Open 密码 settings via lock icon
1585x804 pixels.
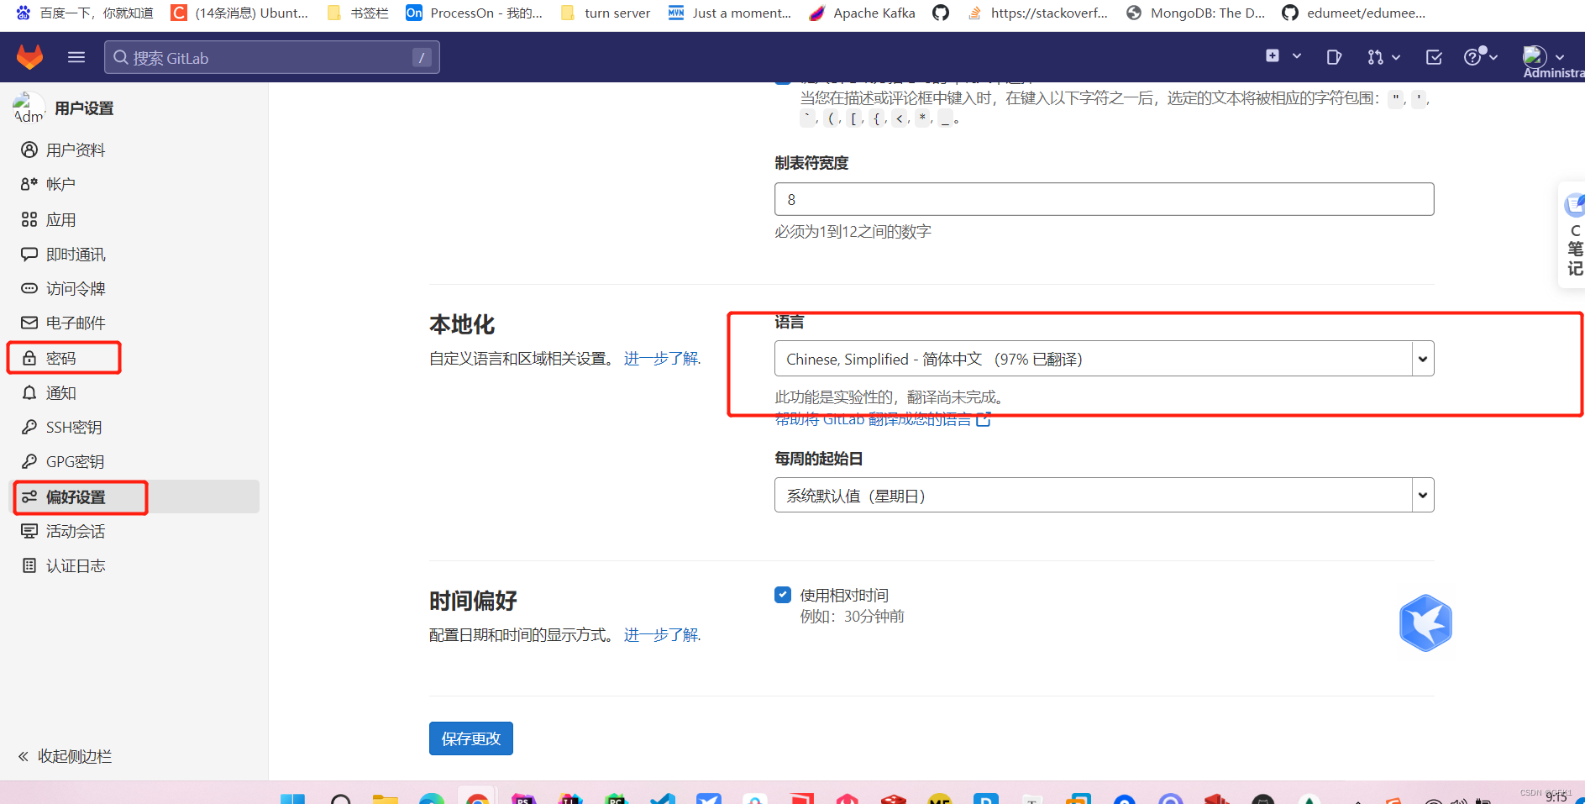click(29, 357)
